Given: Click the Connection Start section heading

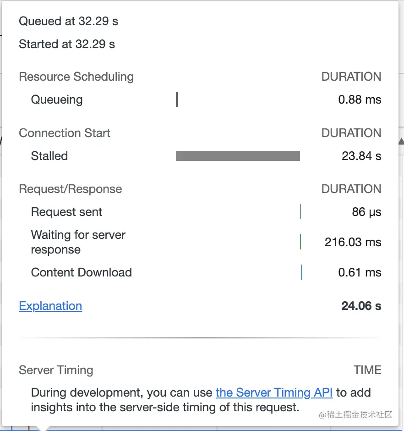Looking at the screenshot, I should pos(65,133).
